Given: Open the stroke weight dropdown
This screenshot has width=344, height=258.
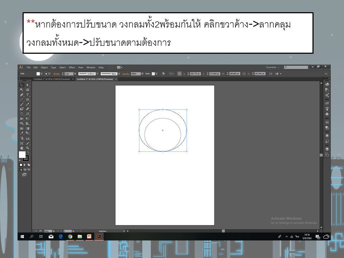Looking at the screenshot, I should [x=75, y=74].
